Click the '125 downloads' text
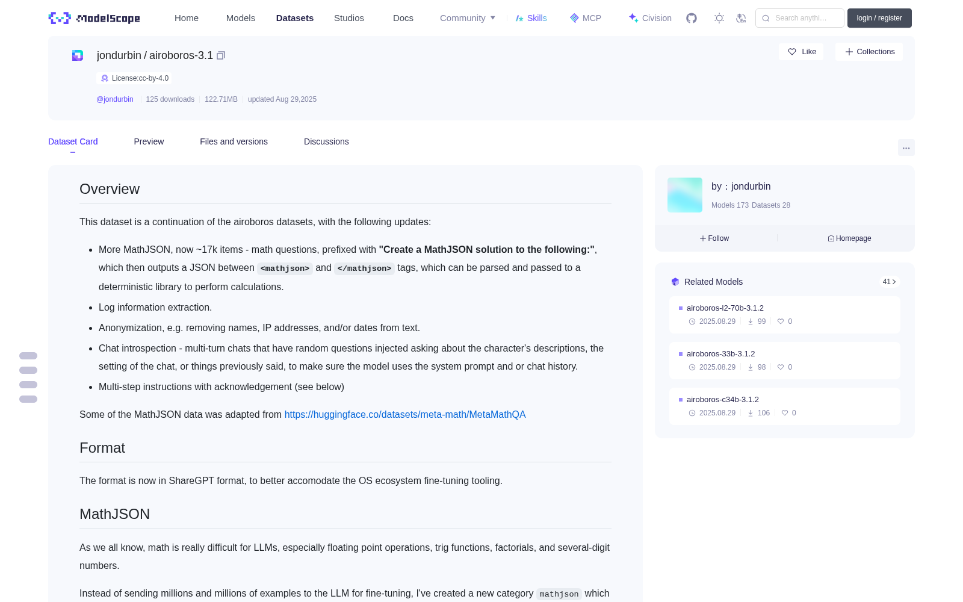The width and height of the screenshot is (963, 602). [170, 99]
